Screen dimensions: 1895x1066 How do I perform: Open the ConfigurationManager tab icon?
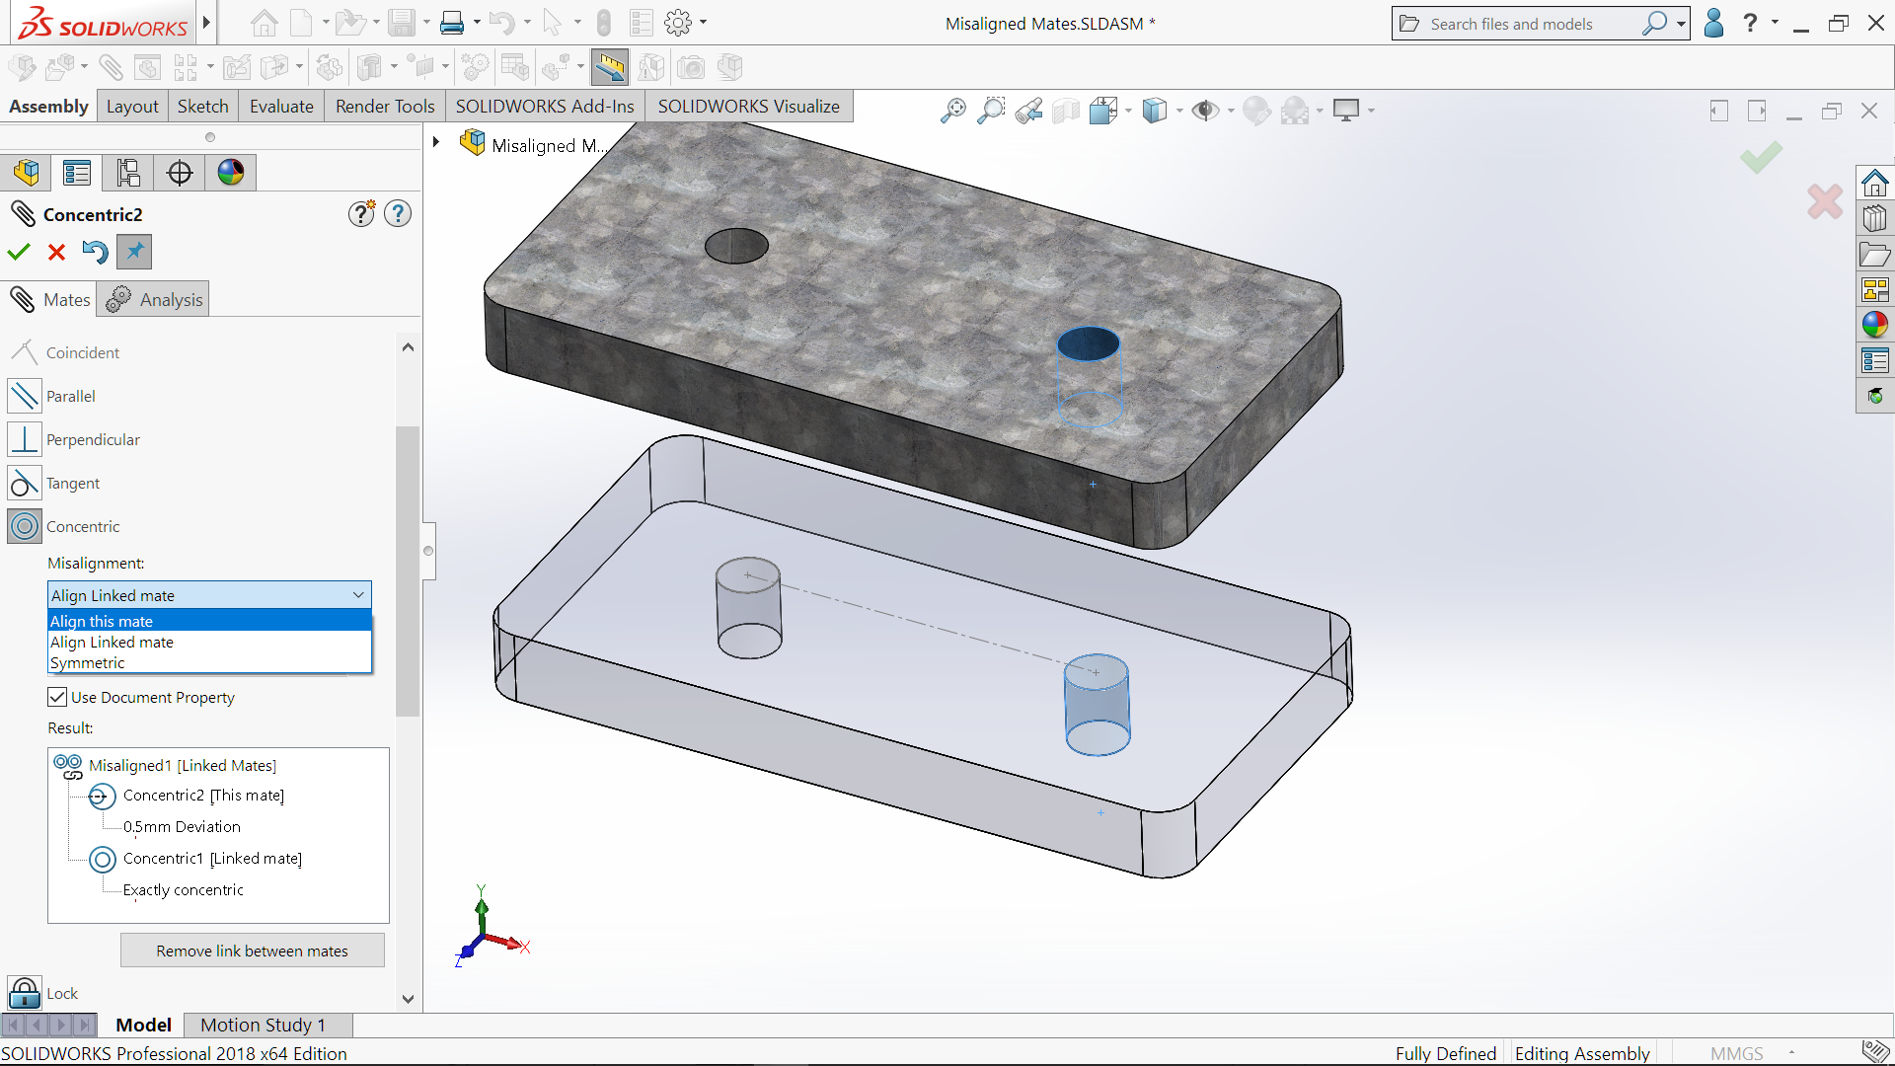[128, 173]
